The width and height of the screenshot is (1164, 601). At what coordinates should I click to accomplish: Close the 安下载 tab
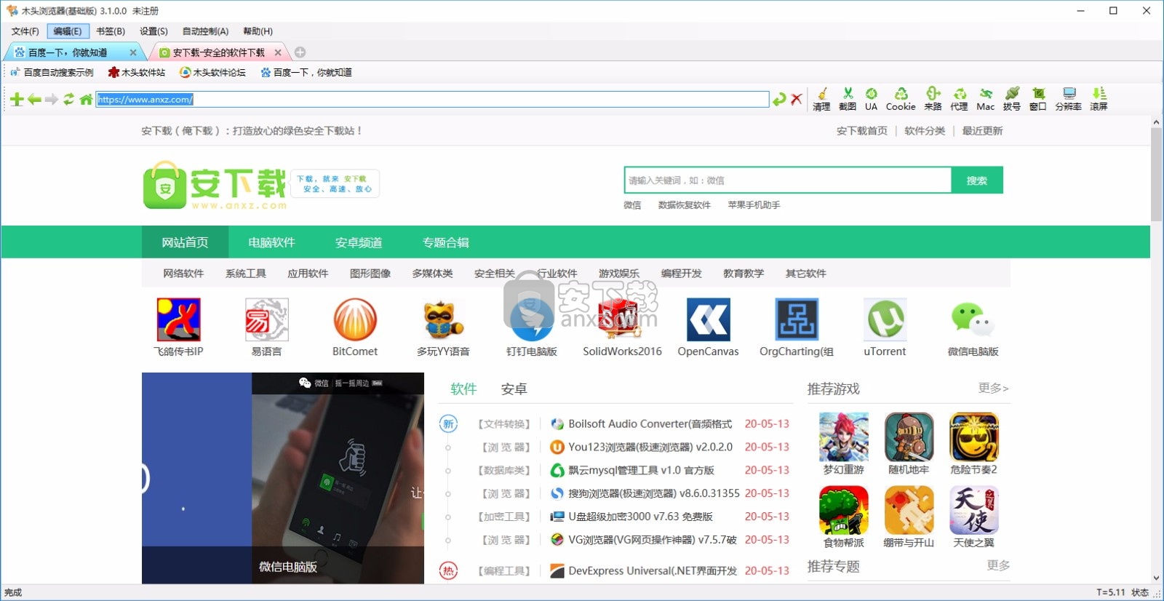point(278,52)
